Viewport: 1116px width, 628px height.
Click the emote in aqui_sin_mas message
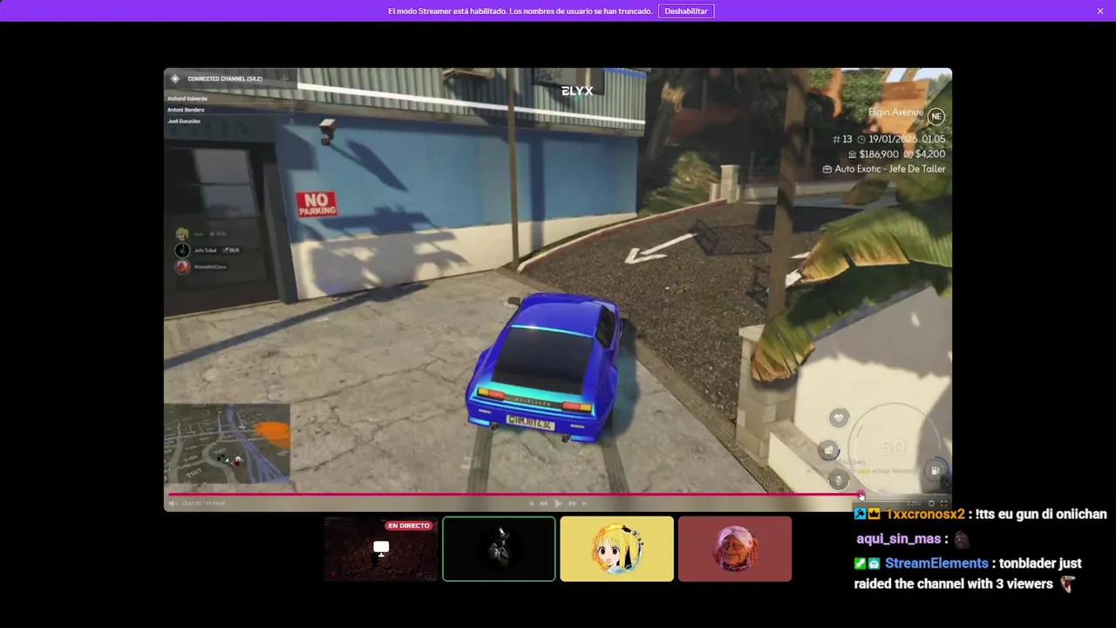coord(962,539)
